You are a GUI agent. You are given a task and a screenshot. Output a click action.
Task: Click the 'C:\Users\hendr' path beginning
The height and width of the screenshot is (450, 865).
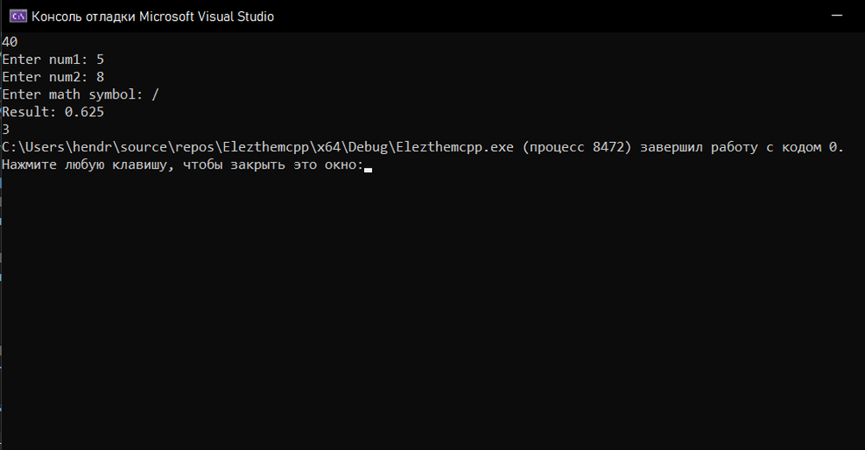(57, 147)
